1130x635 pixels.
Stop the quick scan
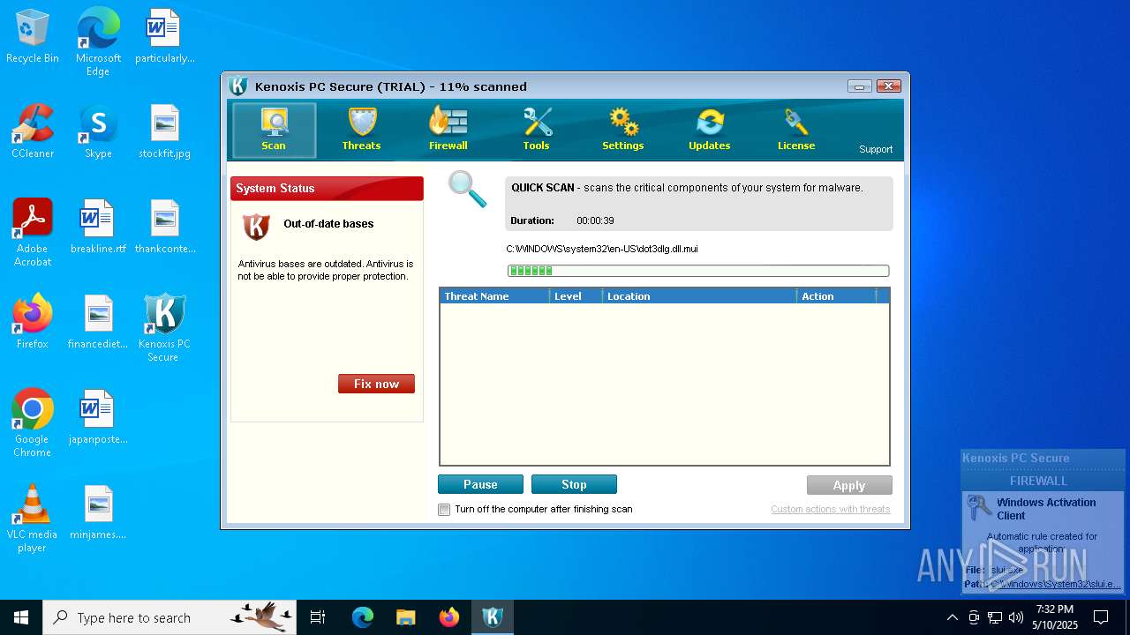tap(574, 484)
